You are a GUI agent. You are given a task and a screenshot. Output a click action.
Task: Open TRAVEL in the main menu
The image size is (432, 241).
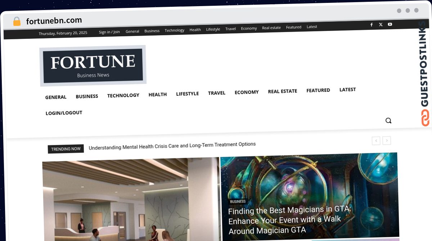click(217, 93)
